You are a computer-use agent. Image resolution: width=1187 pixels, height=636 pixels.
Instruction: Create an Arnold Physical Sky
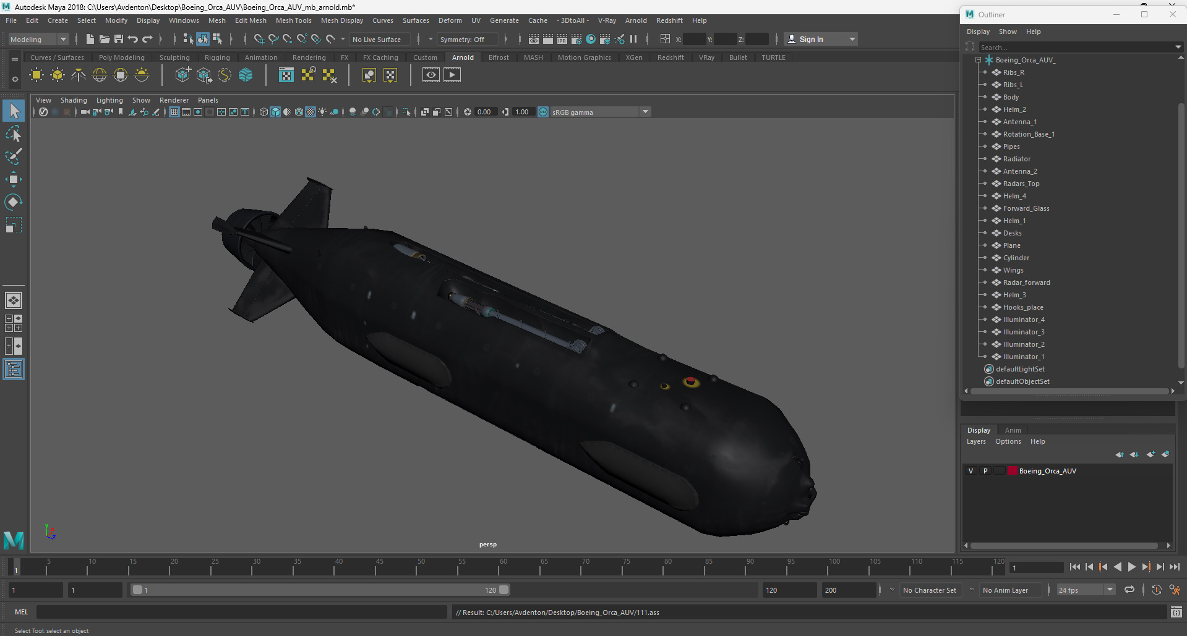[142, 75]
